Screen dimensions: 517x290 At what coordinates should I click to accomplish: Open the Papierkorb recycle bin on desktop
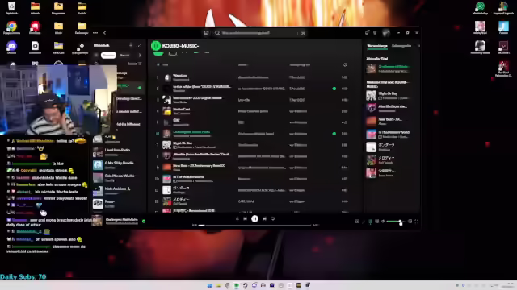(x=11, y=8)
